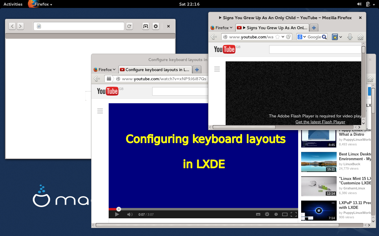Reload the page in blank browser window

click(x=129, y=26)
